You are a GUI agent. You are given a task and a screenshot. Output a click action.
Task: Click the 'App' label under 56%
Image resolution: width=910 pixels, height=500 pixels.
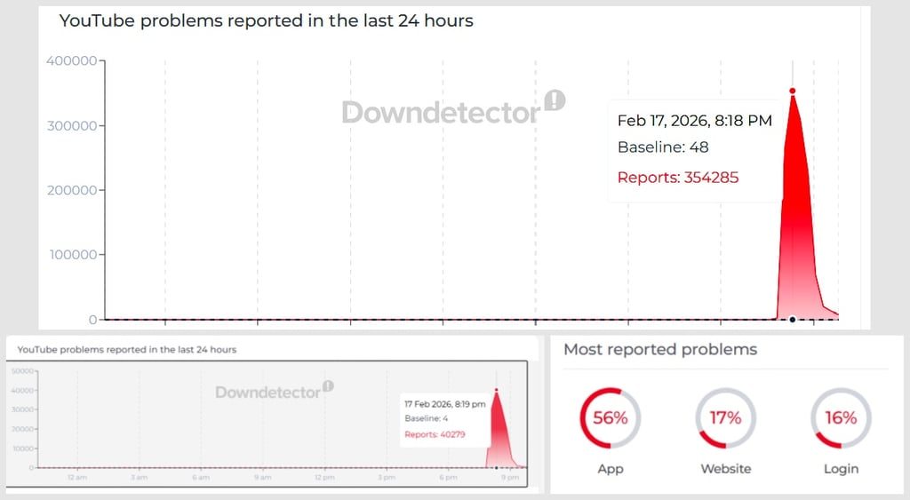[611, 469]
